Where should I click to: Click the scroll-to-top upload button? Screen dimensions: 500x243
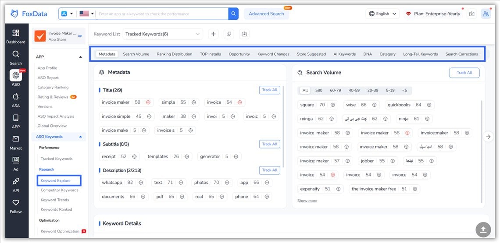tap(483, 229)
